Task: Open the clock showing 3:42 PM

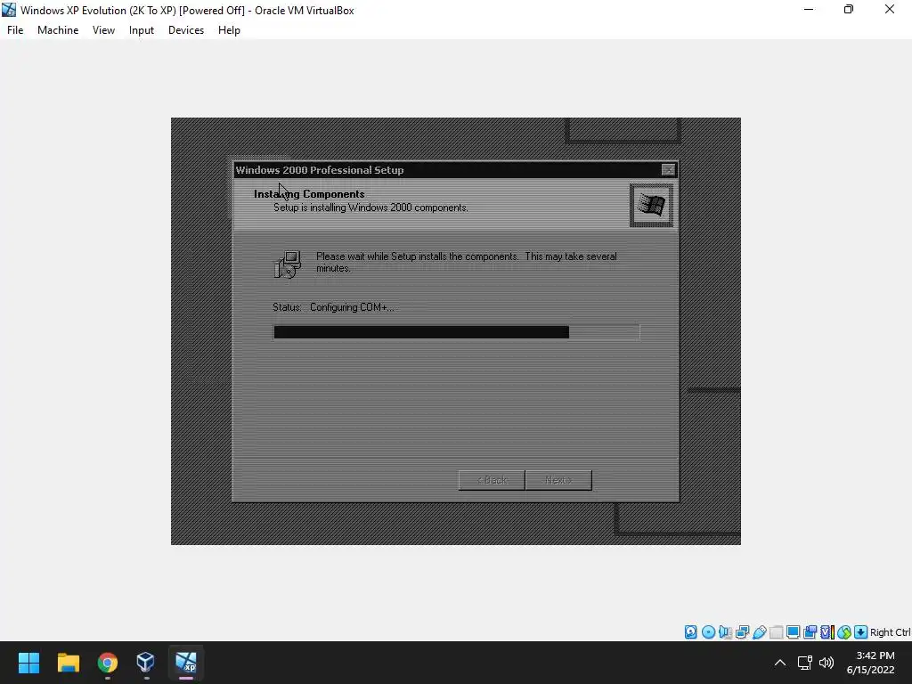Action: tap(870, 663)
